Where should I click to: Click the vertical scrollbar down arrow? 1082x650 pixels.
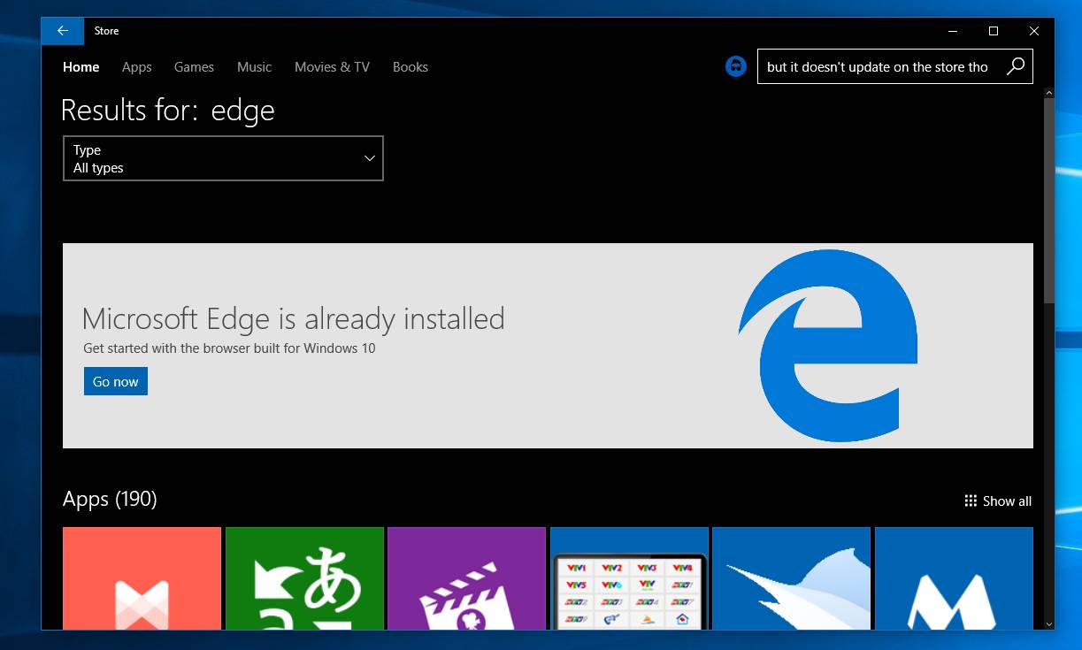1048,623
